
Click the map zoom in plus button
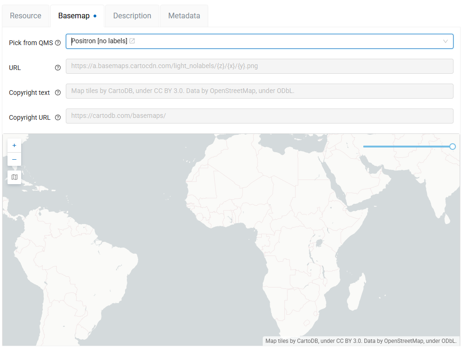pos(14,146)
